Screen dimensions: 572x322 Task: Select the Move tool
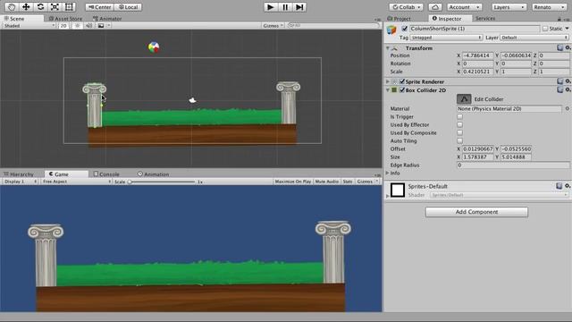click(26, 7)
